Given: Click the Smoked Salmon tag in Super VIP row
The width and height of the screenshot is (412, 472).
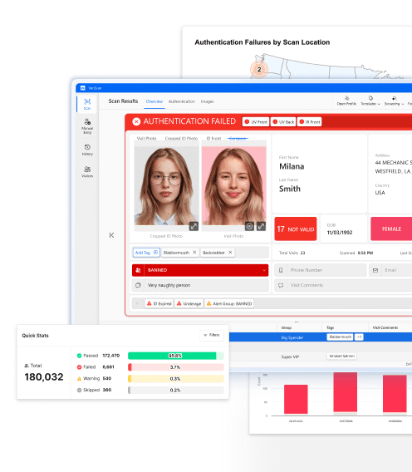Looking at the screenshot, I should click(x=341, y=356).
